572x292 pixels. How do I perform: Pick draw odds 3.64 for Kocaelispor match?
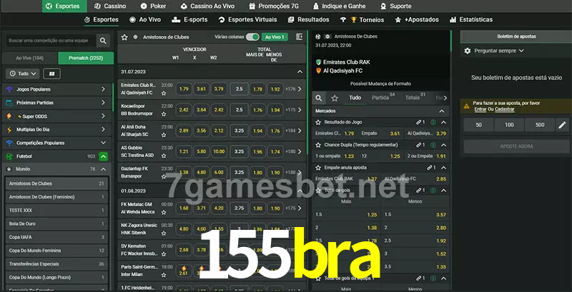click(202, 110)
